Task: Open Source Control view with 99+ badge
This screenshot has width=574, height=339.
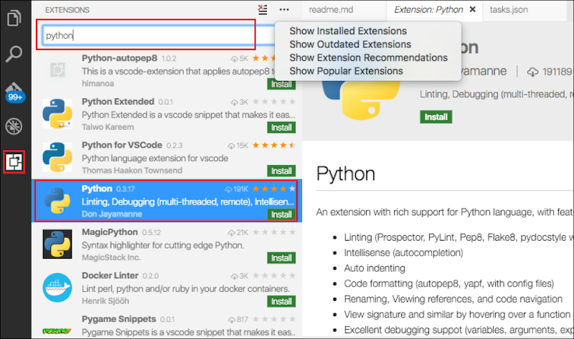Action: pos(14,92)
